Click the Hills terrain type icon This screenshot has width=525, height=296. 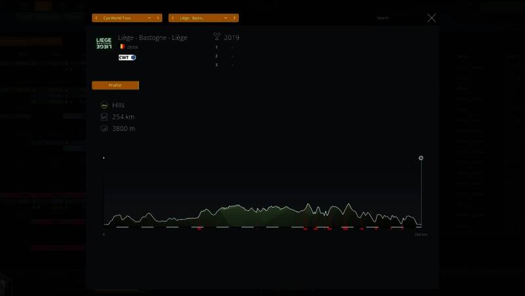pos(104,105)
